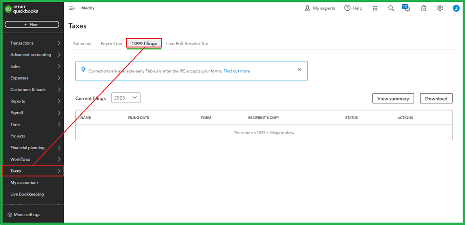Viewport: 465px width, 225px height.
Task: Open Projects in the sidebar
Action: (18, 136)
